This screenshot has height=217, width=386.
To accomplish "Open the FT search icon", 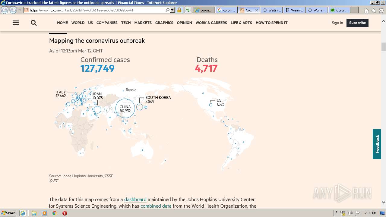I will pos(34,23).
